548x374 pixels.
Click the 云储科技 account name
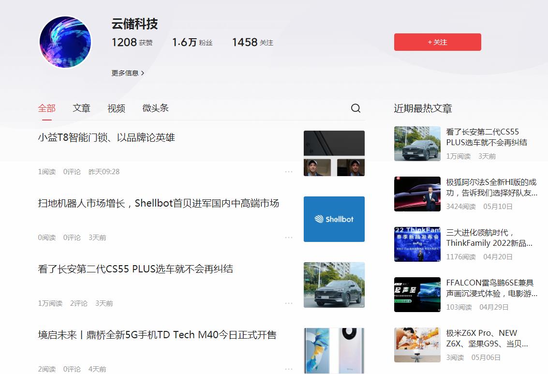pyautogui.click(x=134, y=24)
